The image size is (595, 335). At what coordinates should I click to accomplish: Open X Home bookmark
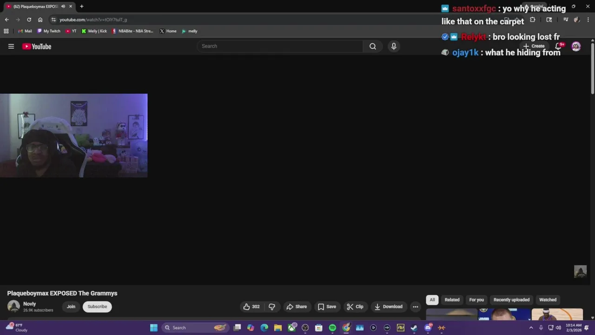click(x=168, y=31)
